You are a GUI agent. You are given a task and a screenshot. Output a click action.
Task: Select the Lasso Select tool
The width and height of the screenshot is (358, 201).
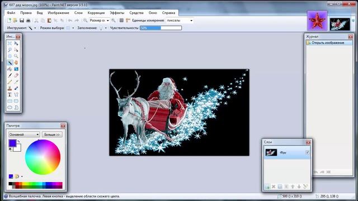point(10,50)
